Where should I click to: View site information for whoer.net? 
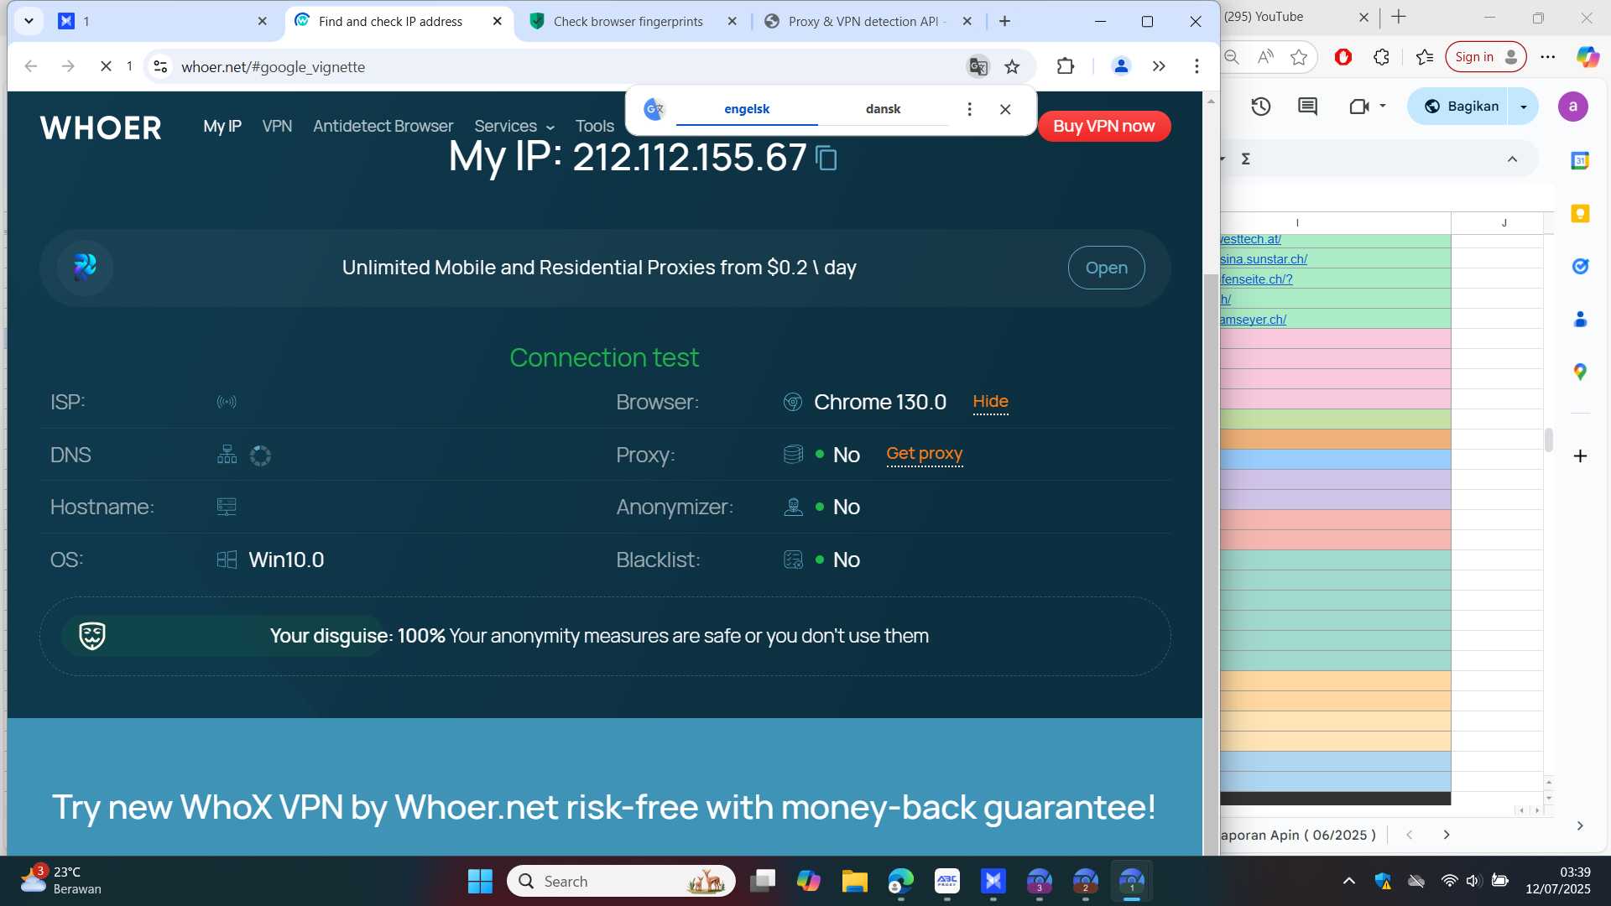[161, 66]
